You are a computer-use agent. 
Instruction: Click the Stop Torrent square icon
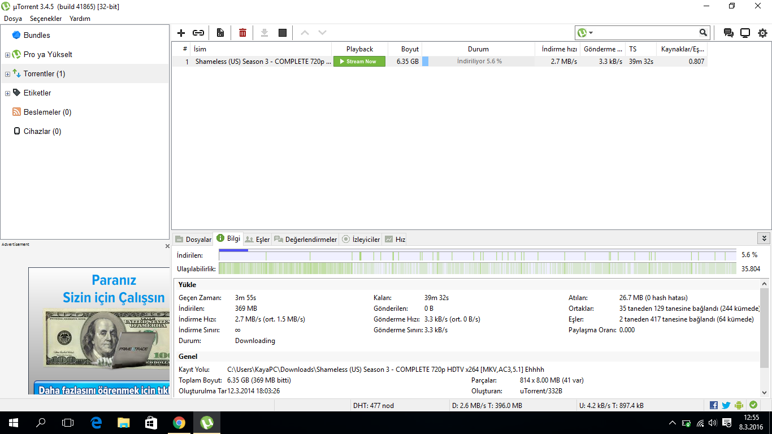tap(283, 33)
